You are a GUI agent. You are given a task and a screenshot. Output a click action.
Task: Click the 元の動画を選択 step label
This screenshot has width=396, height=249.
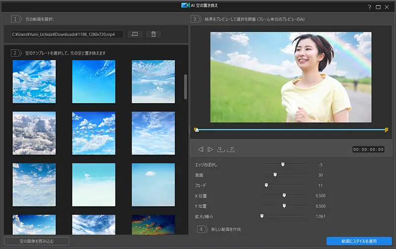[x=40, y=19]
